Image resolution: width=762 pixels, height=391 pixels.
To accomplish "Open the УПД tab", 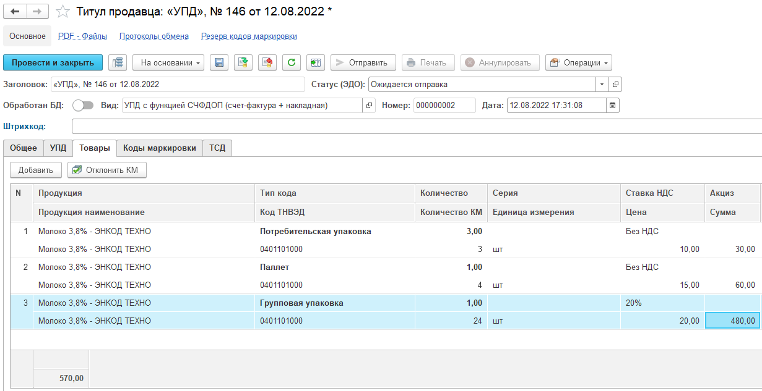I will coord(58,148).
